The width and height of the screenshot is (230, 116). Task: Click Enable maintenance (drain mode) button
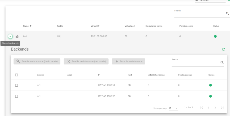37,61
